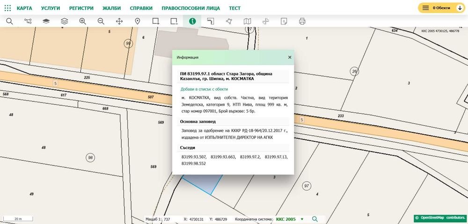This screenshot has height=224, width=468.
Task: Open the УСЛУГИ menu
Action: pyautogui.click(x=51, y=8)
